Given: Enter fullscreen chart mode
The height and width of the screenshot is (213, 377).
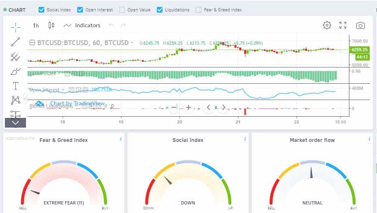Looking at the screenshot, I should click(x=343, y=26).
